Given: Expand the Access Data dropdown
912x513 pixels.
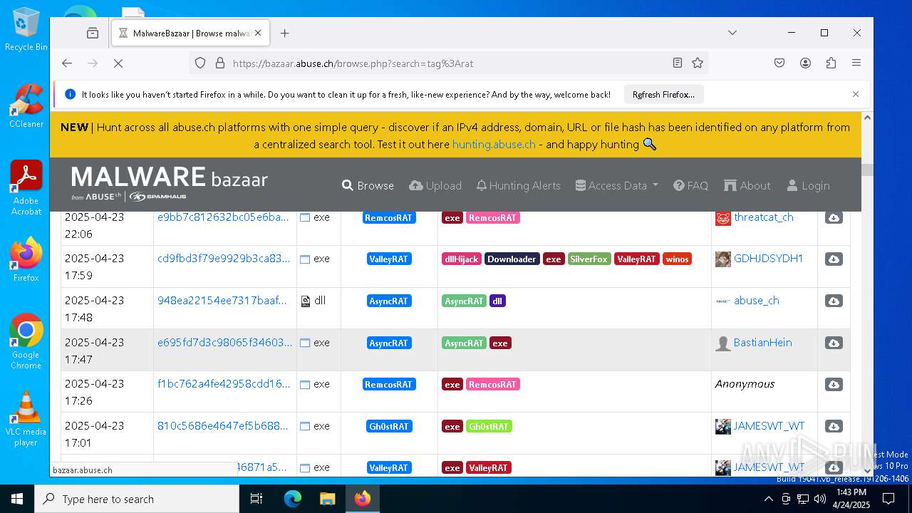Looking at the screenshot, I should (617, 185).
